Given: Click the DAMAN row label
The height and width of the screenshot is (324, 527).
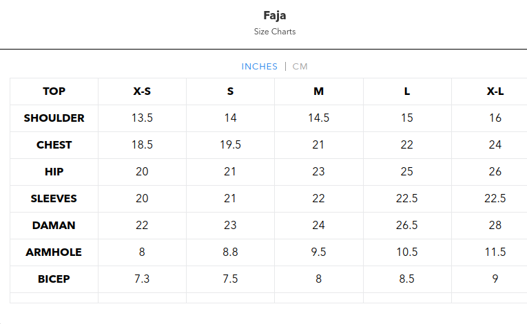Looking at the screenshot, I should tap(54, 226).
